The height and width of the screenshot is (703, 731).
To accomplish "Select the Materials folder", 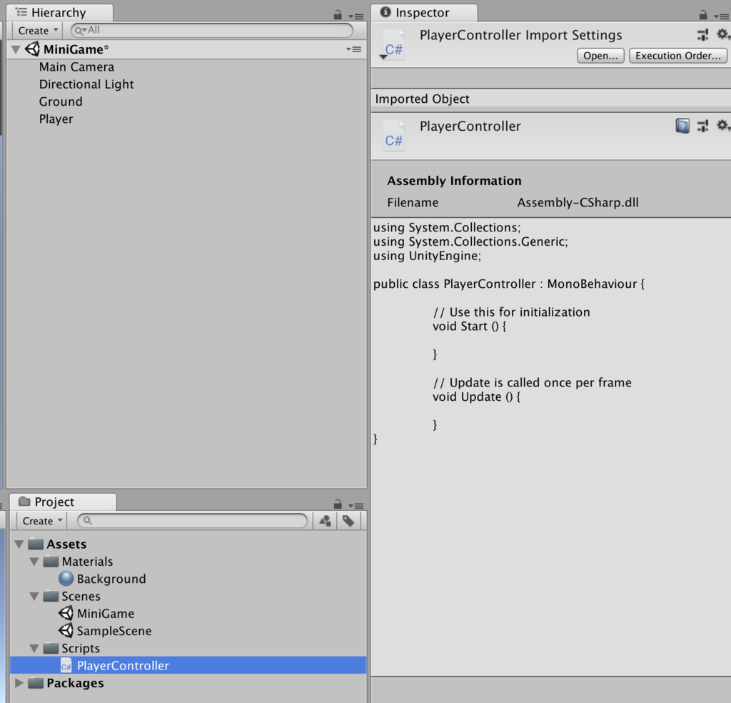I will click(x=87, y=562).
